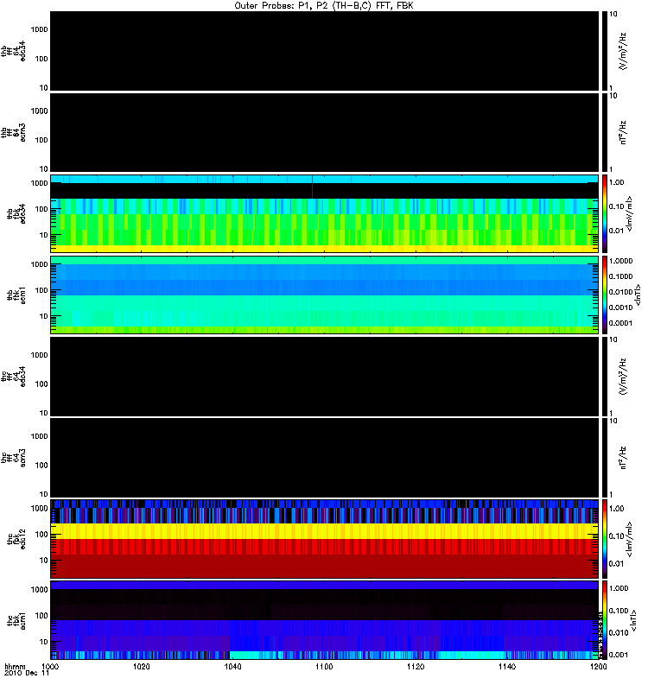Click the "thc fff 64 scm3" panel label
Screen dimensions: 648x691
pyautogui.click(x=13, y=458)
